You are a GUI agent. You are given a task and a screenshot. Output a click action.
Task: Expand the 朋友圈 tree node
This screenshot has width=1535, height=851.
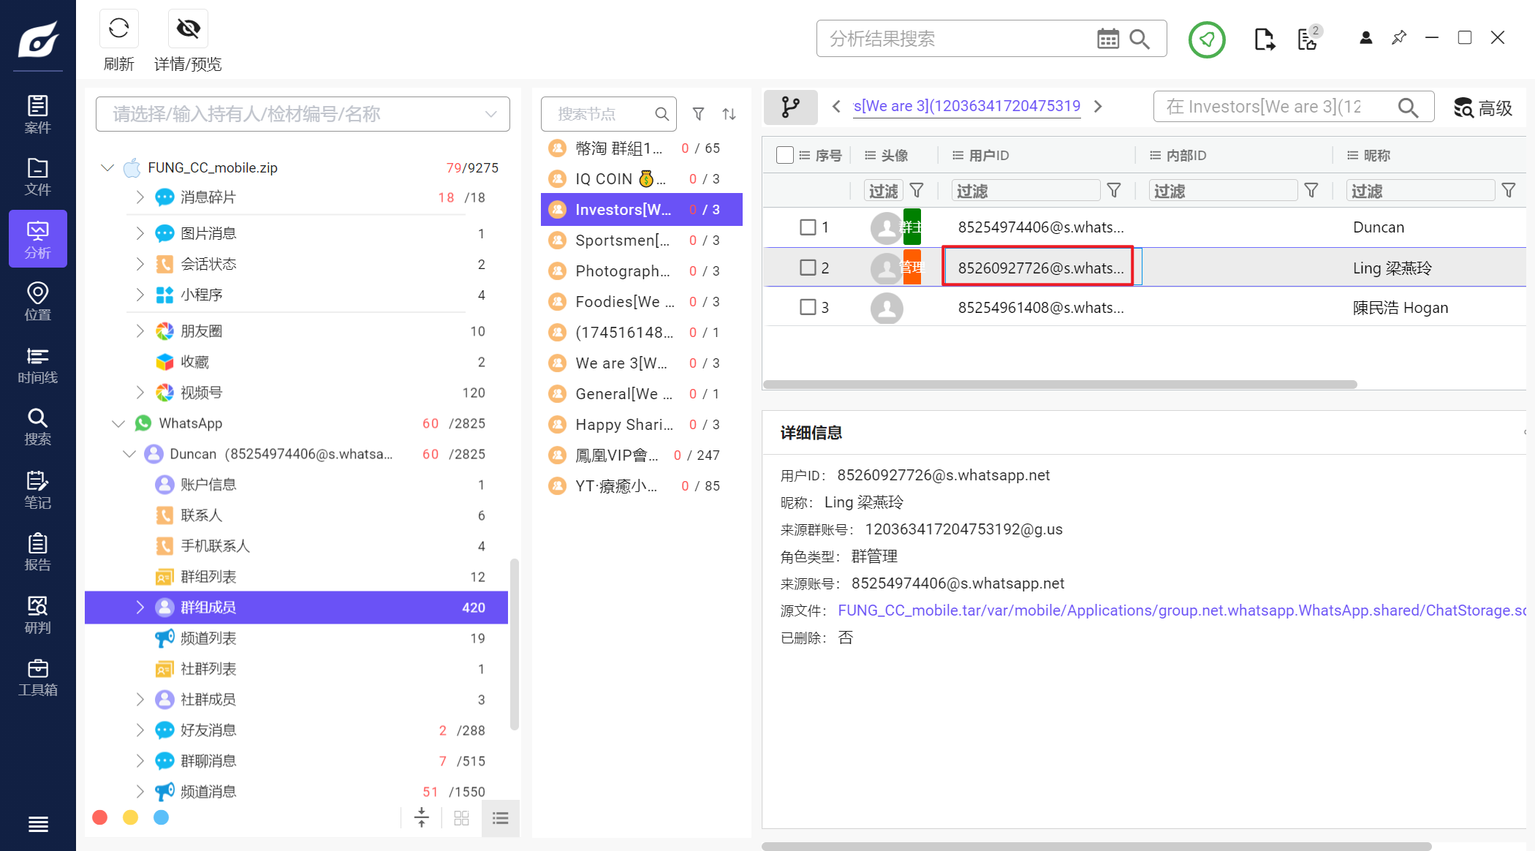coord(140,331)
